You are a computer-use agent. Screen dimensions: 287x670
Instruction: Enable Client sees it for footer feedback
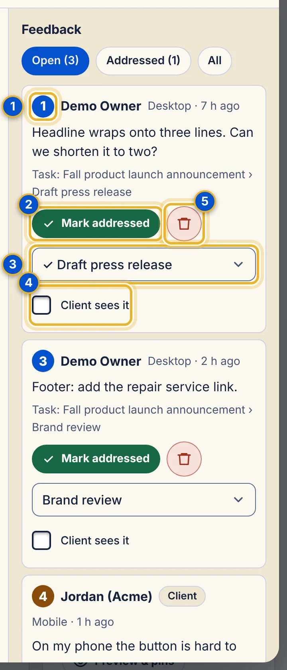point(41,541)
